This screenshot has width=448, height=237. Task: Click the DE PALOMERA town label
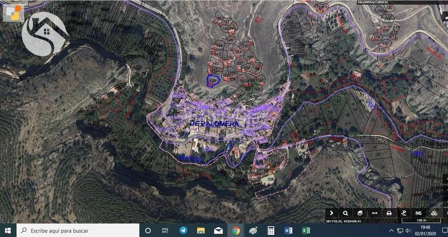[x=214, y=123]
